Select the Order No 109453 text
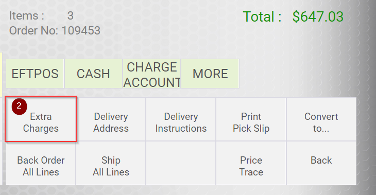The height and width of the screenshot is (195, 376). (x=55, y=30)
